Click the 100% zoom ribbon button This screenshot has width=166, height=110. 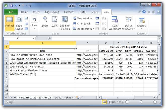[55, 22]
